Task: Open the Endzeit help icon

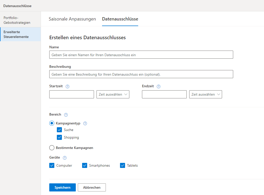Action: (x=158, y=86)
